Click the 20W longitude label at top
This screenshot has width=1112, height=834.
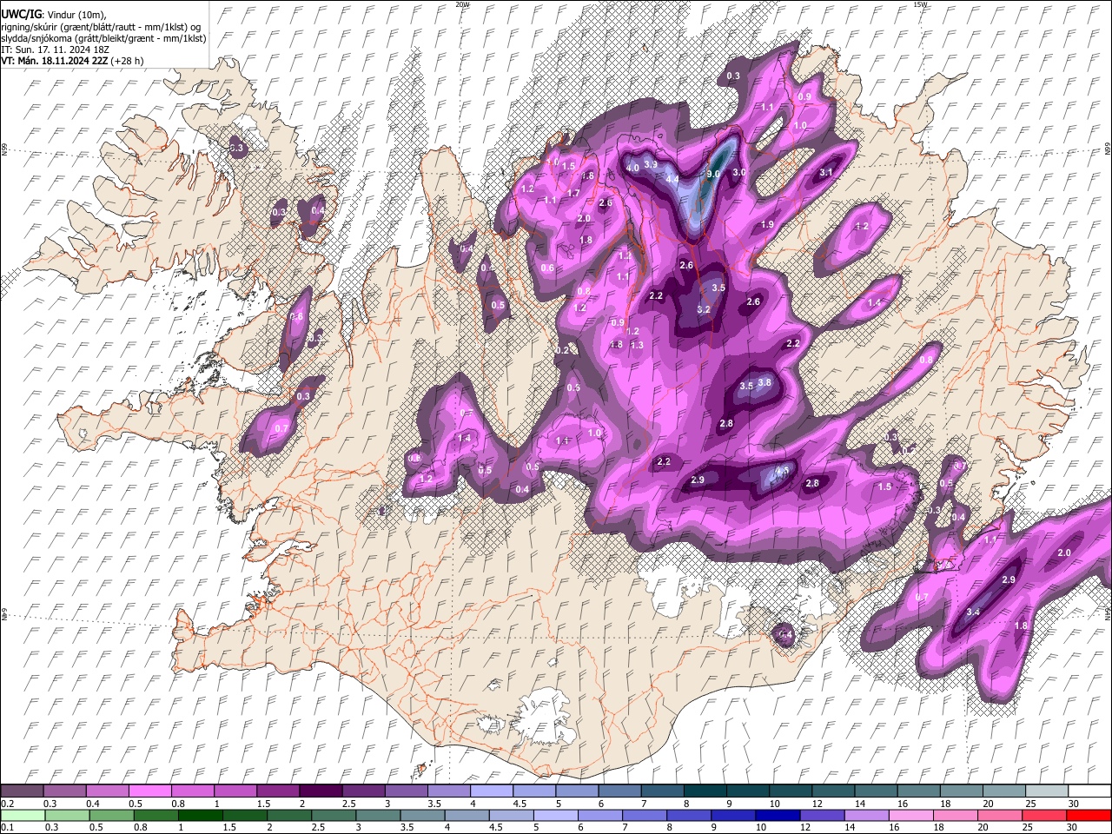click(x=462, y=4)
